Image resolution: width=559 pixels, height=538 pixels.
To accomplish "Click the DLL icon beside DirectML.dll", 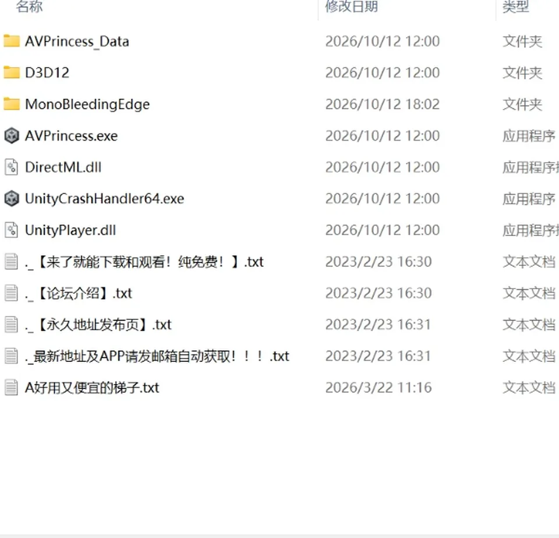I will click(12, 167).
